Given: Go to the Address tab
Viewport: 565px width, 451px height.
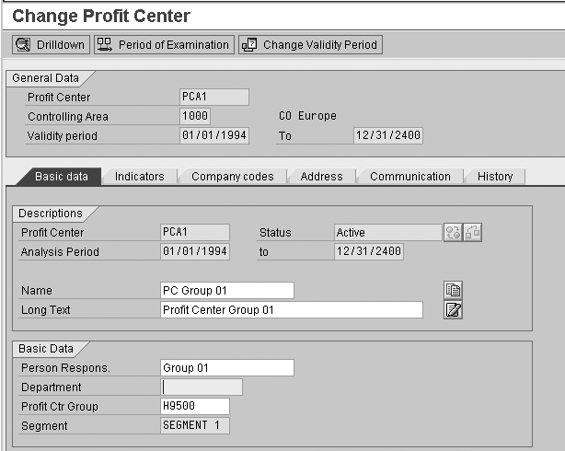Looking at the screenshot, I should pos(321,177).
